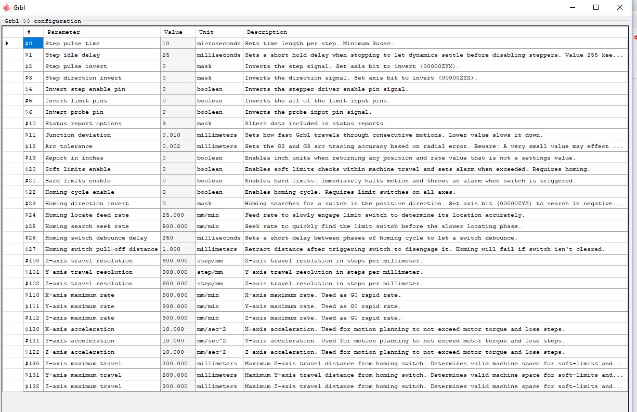Image resolution: width=637 pixels, height=412 pixels.
Task: Edit the Step idle delay value 25
Action: 178,55
